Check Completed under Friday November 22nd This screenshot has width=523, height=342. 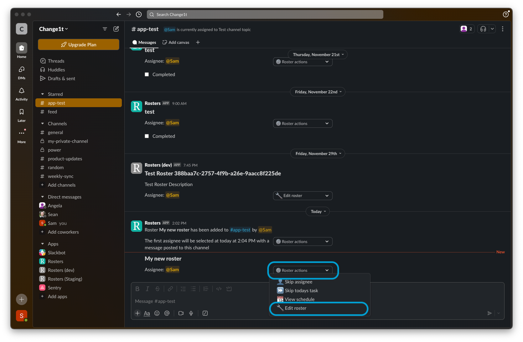(147, 136)
